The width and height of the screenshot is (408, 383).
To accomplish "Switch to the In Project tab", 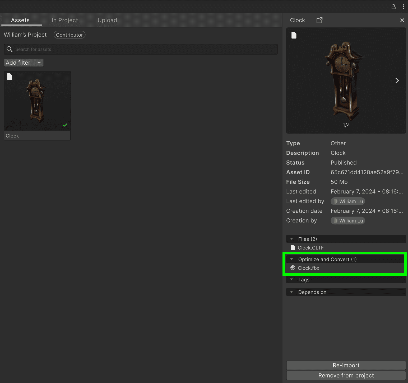I will pos(65,20).
